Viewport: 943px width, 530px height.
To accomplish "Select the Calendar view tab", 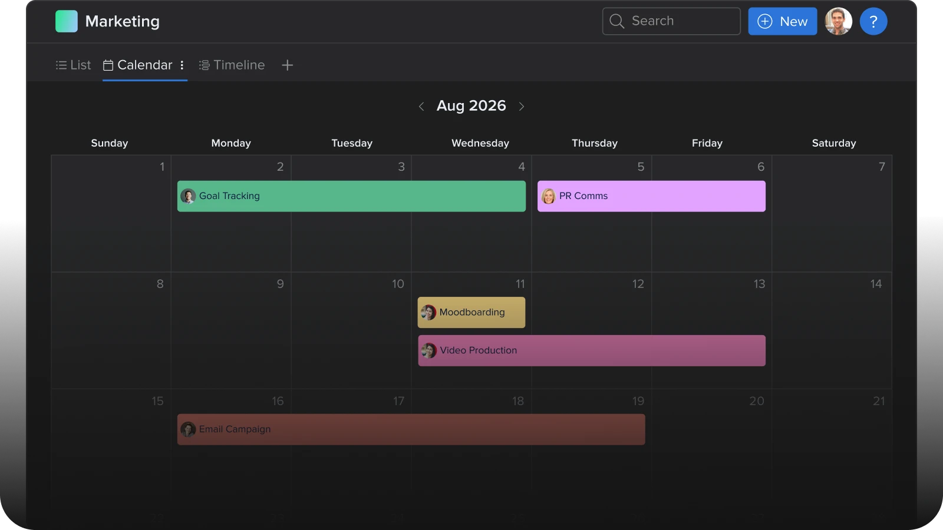I will (139, 65).
